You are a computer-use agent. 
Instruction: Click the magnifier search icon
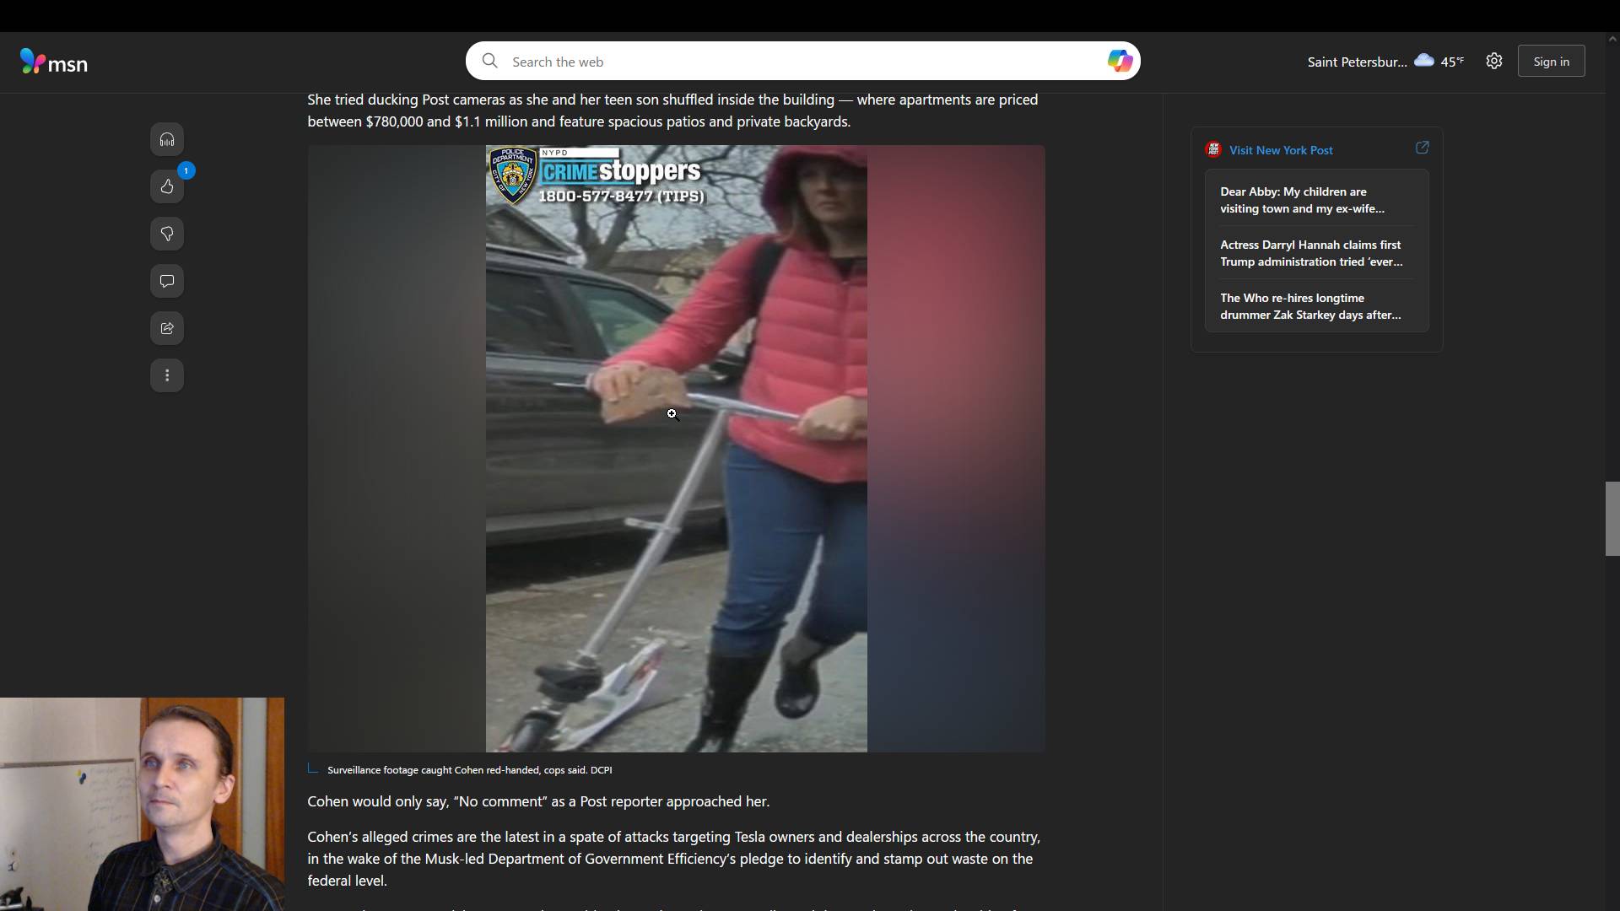(489, 61)
